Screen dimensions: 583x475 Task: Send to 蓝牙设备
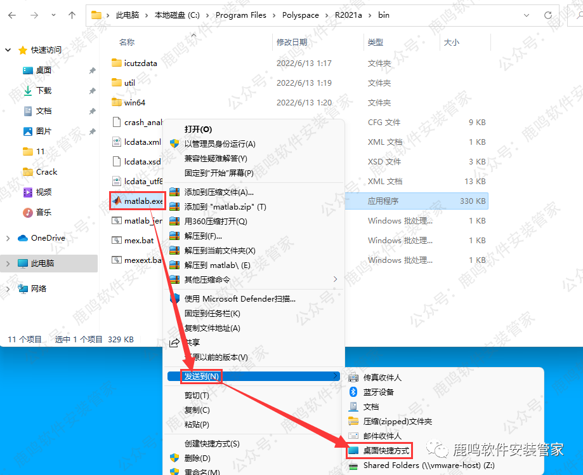click(x=379, y=392)
